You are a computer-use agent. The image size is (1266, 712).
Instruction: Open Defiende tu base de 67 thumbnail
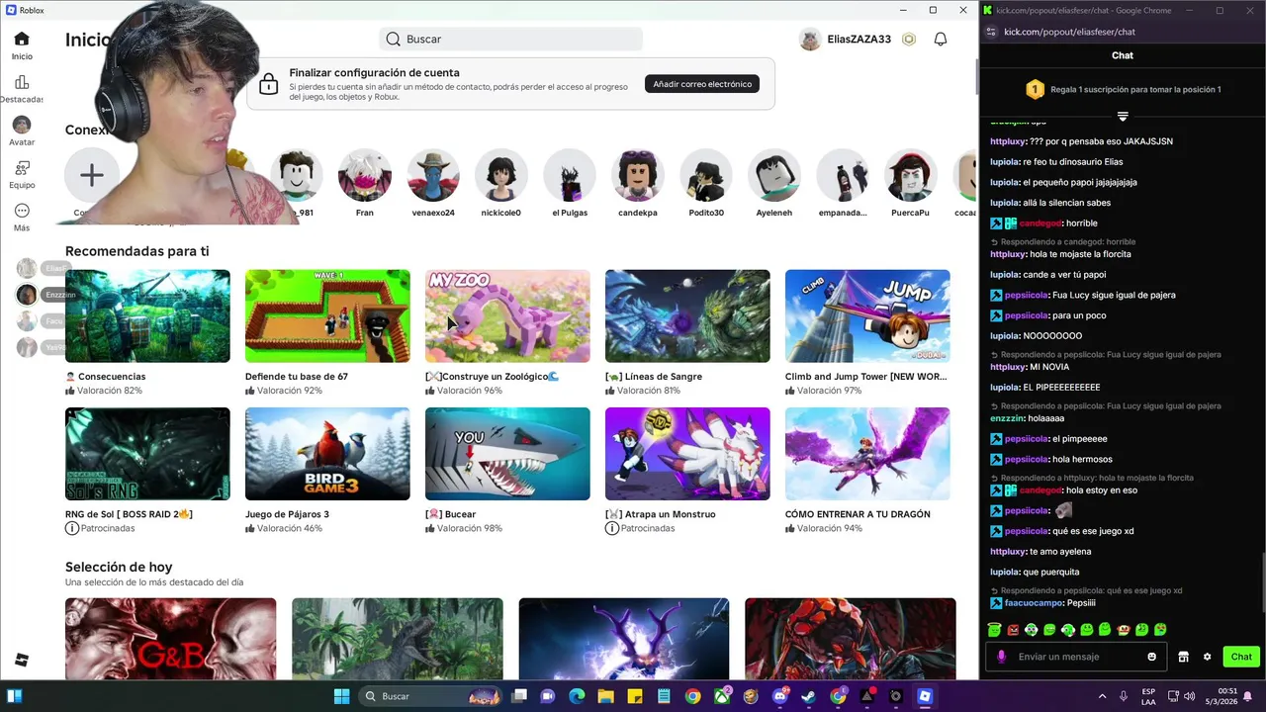click(x=327, y=316)
